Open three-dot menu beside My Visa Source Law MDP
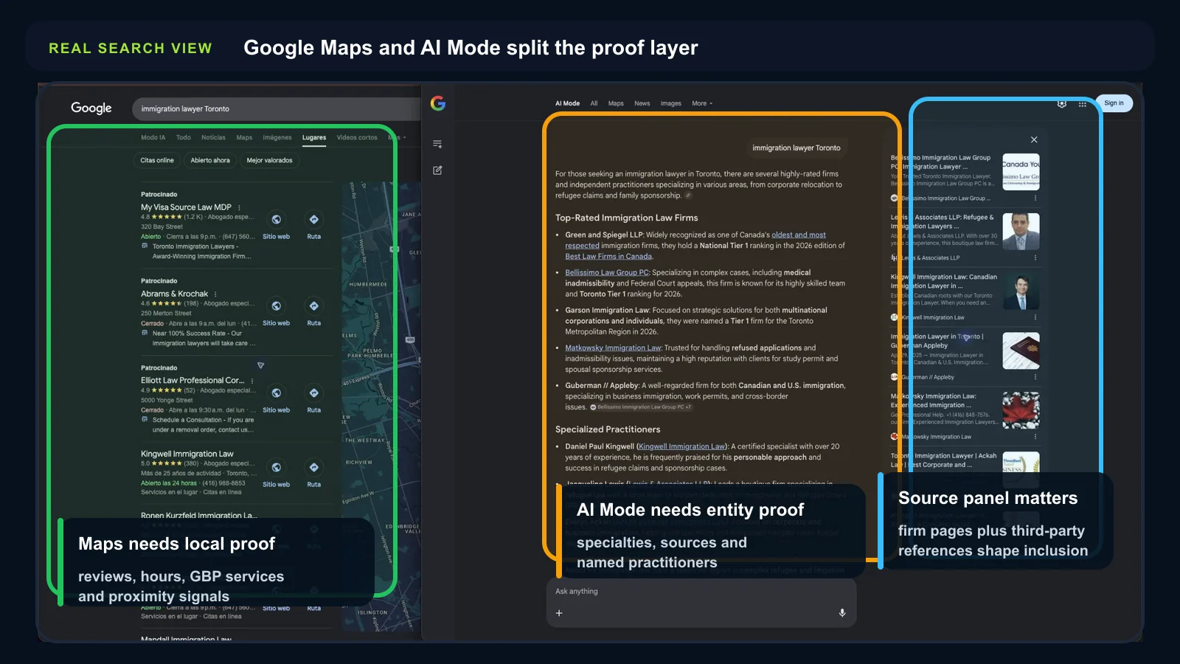Screen dimensions: 1180x664 click(x=239, y=207)
